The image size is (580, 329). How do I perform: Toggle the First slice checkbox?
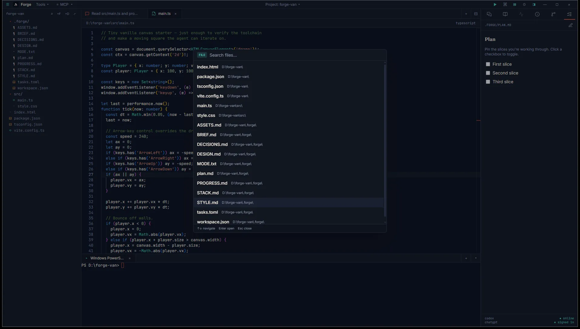click(488, 64)
